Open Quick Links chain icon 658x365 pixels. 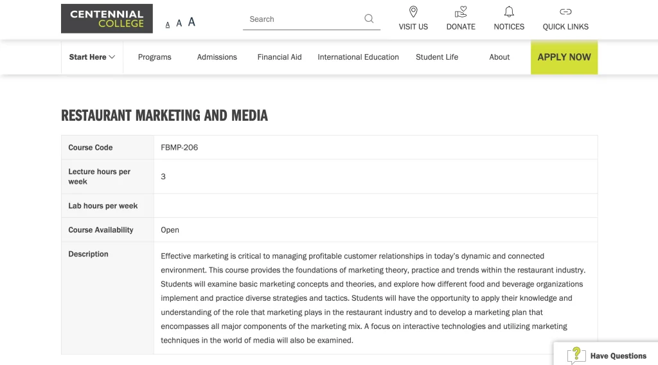point(565,12)
